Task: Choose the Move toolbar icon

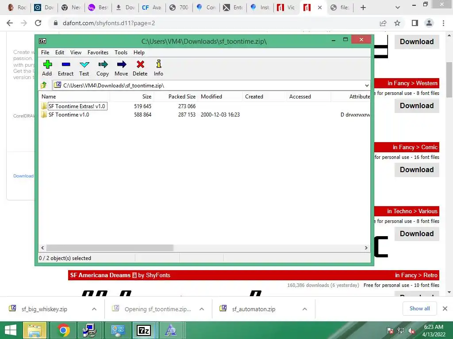Action: pos(121,68)
